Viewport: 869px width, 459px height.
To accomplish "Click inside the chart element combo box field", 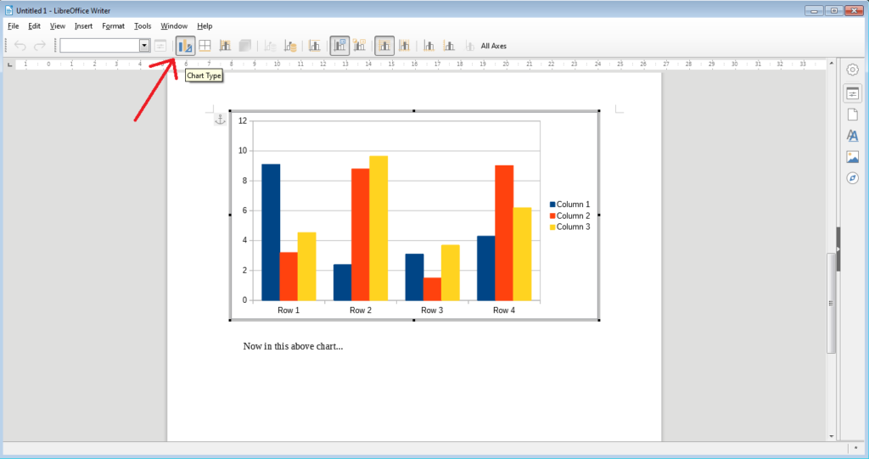I will (x=100, y=46).
